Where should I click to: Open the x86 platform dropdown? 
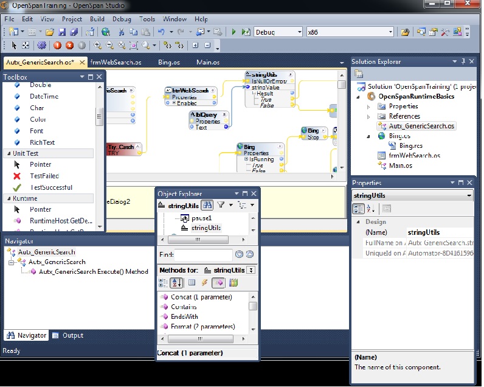tap(390, 32)
